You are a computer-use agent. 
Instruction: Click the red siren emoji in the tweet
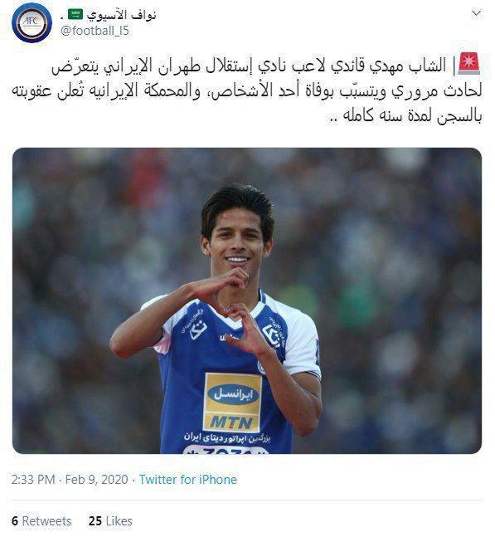tap(469, 64)
